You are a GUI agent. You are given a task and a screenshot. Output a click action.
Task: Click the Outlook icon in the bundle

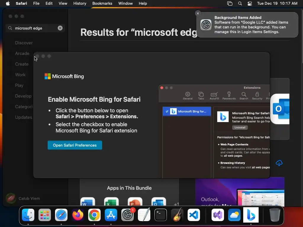(159, 201)
